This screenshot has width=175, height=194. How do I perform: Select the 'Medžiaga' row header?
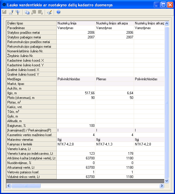[x=31, y=79]
